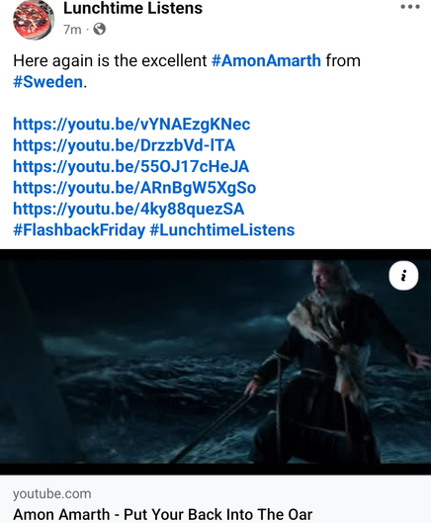This screenshot has height=523, width=431.
Task: Open the youtu.be/DrzzbVd-ITA link
Action: click(x=124, y=145)
